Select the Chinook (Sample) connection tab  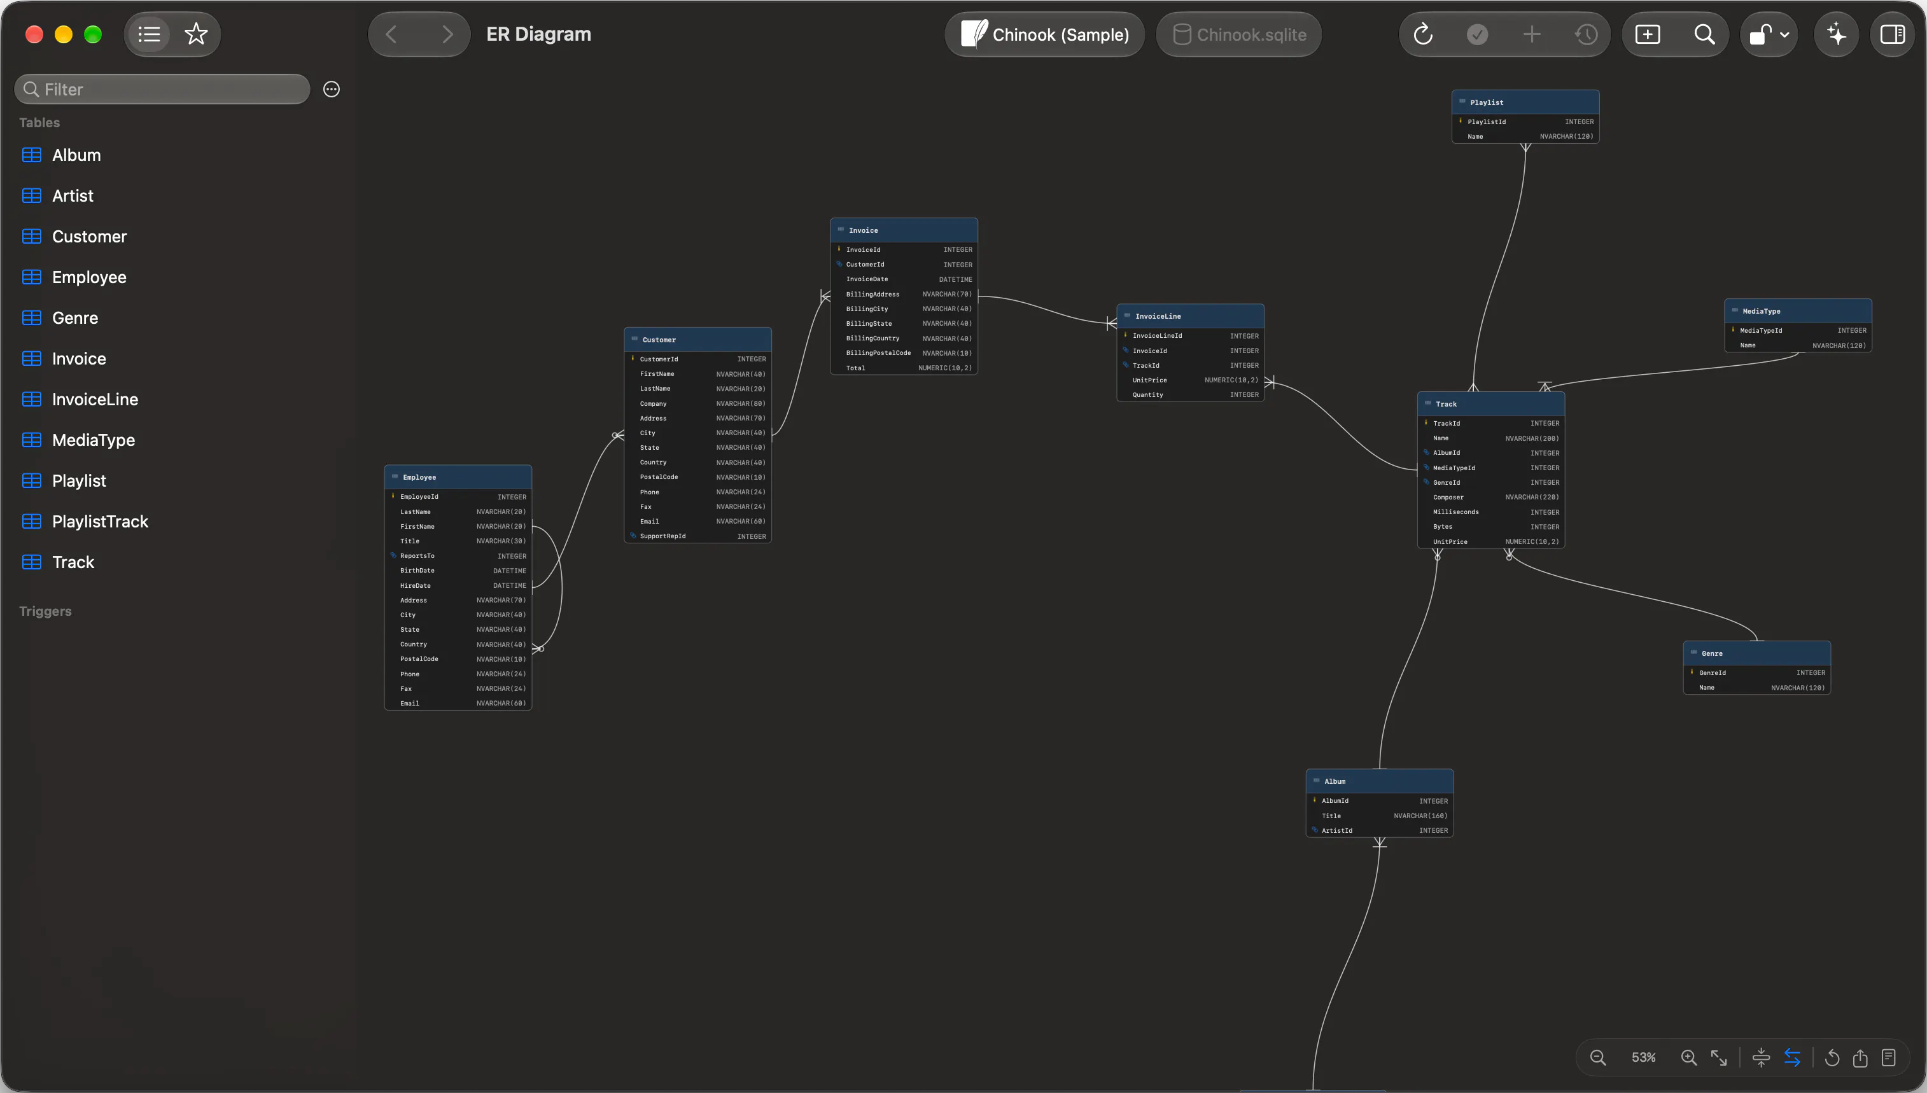1044,34
